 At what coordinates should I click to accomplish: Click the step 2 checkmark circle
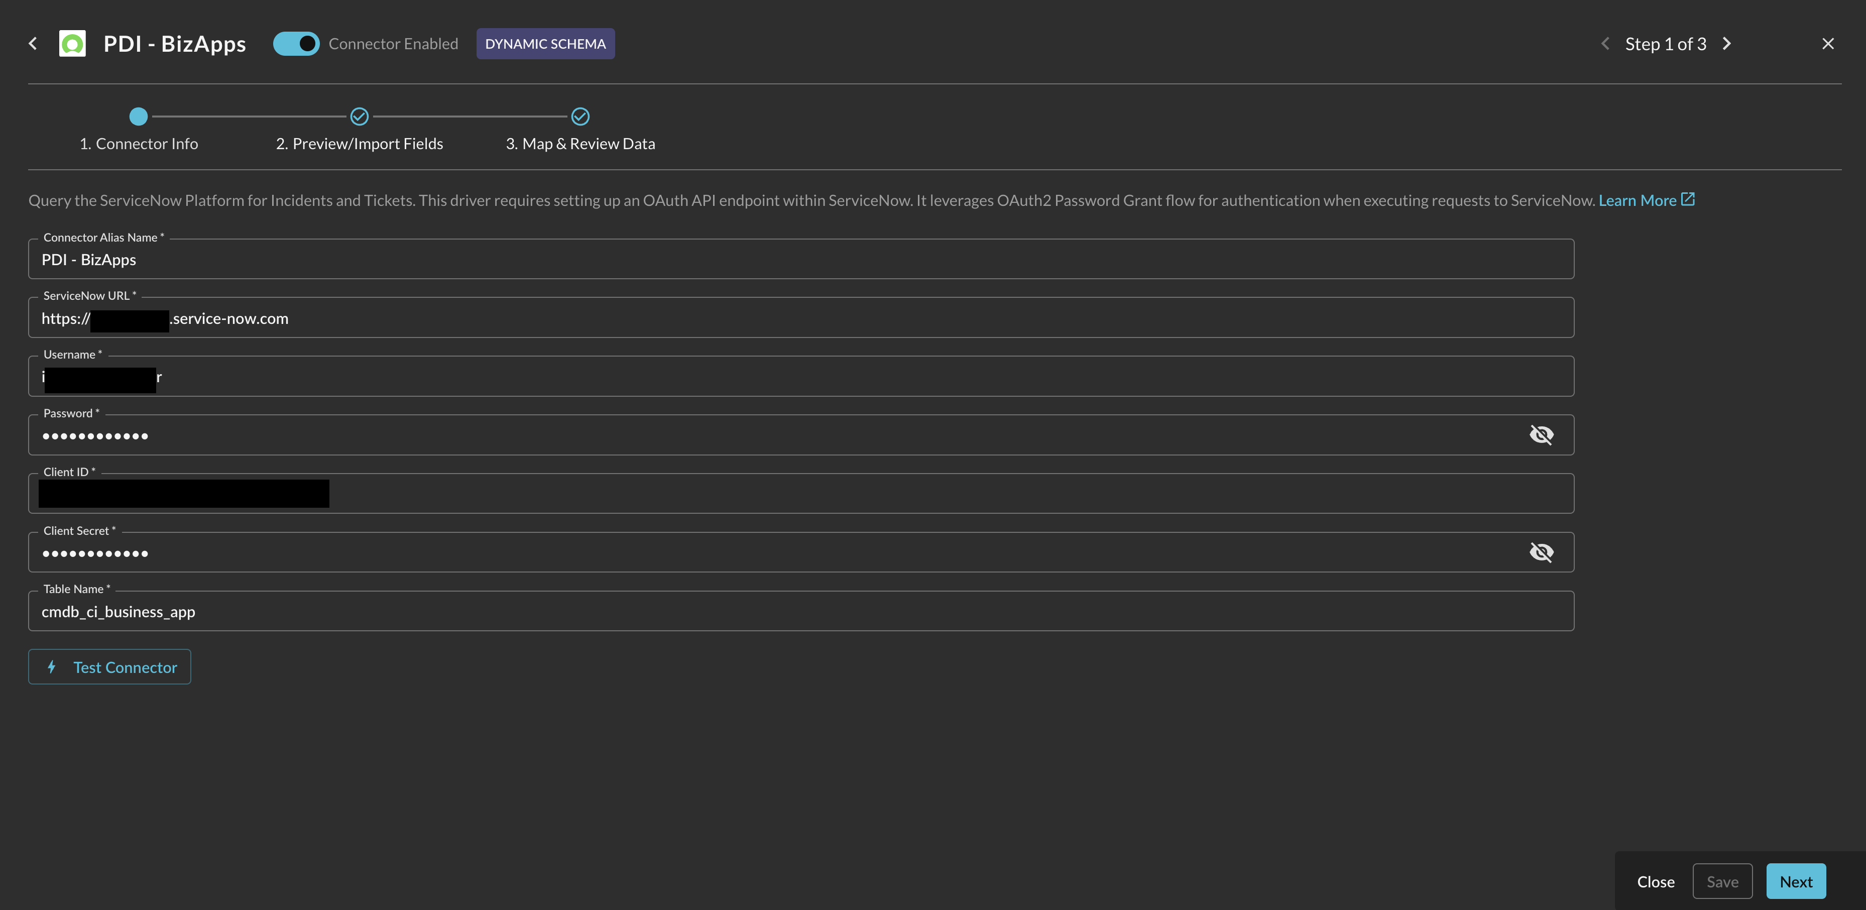pyautogui.click(x=360, y=116)
